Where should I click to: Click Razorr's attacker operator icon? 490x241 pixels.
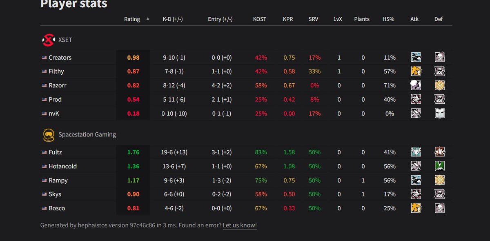coord(416,85)
